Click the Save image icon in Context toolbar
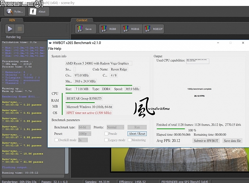 86,29
